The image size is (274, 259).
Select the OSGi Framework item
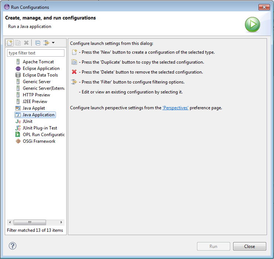pyautogui.click(x=39, y=141)
